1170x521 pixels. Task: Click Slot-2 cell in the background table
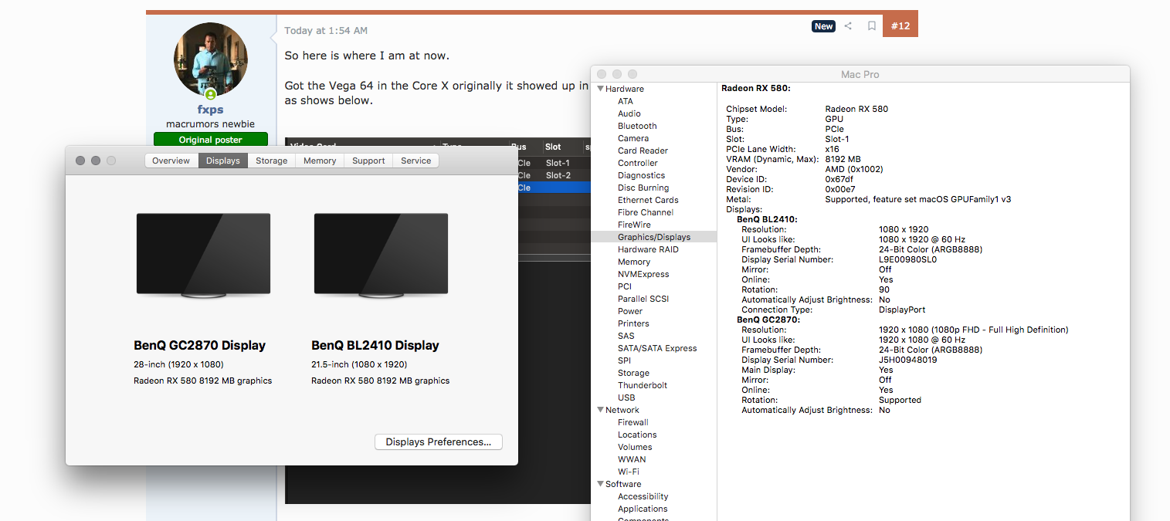pyautogui.click(x=558, y=175)
